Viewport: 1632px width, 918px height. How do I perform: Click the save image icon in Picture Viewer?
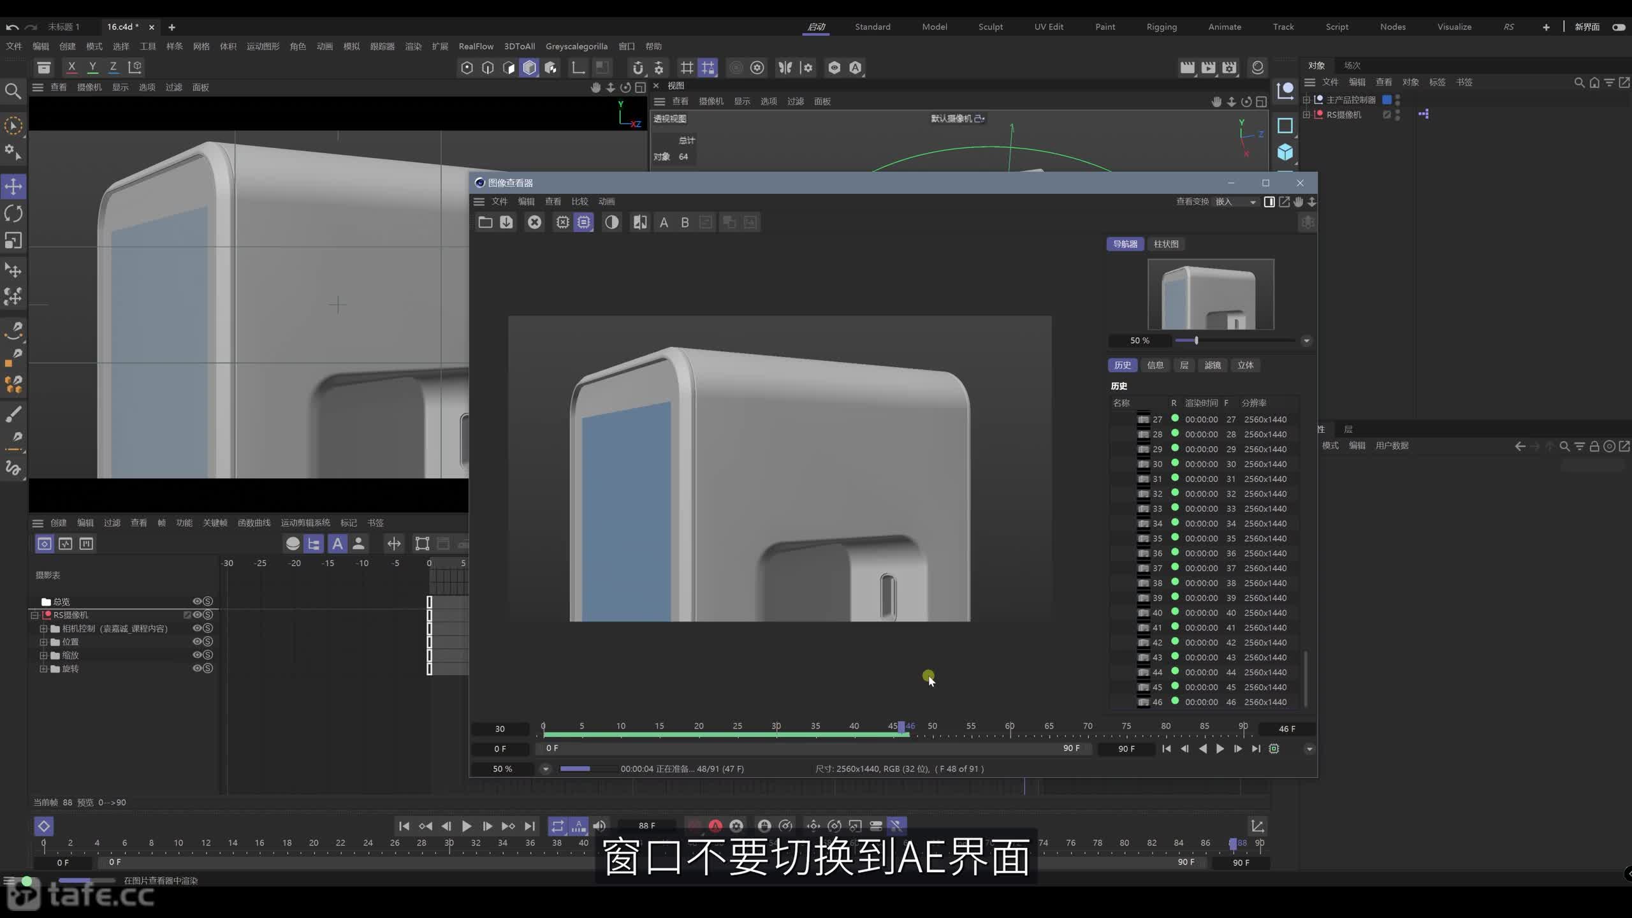click(x=506, y=222)
